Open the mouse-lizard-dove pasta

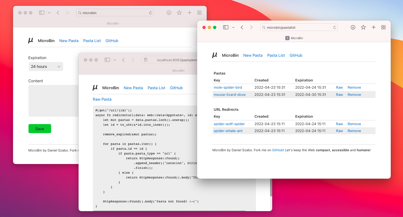(230, 95)
